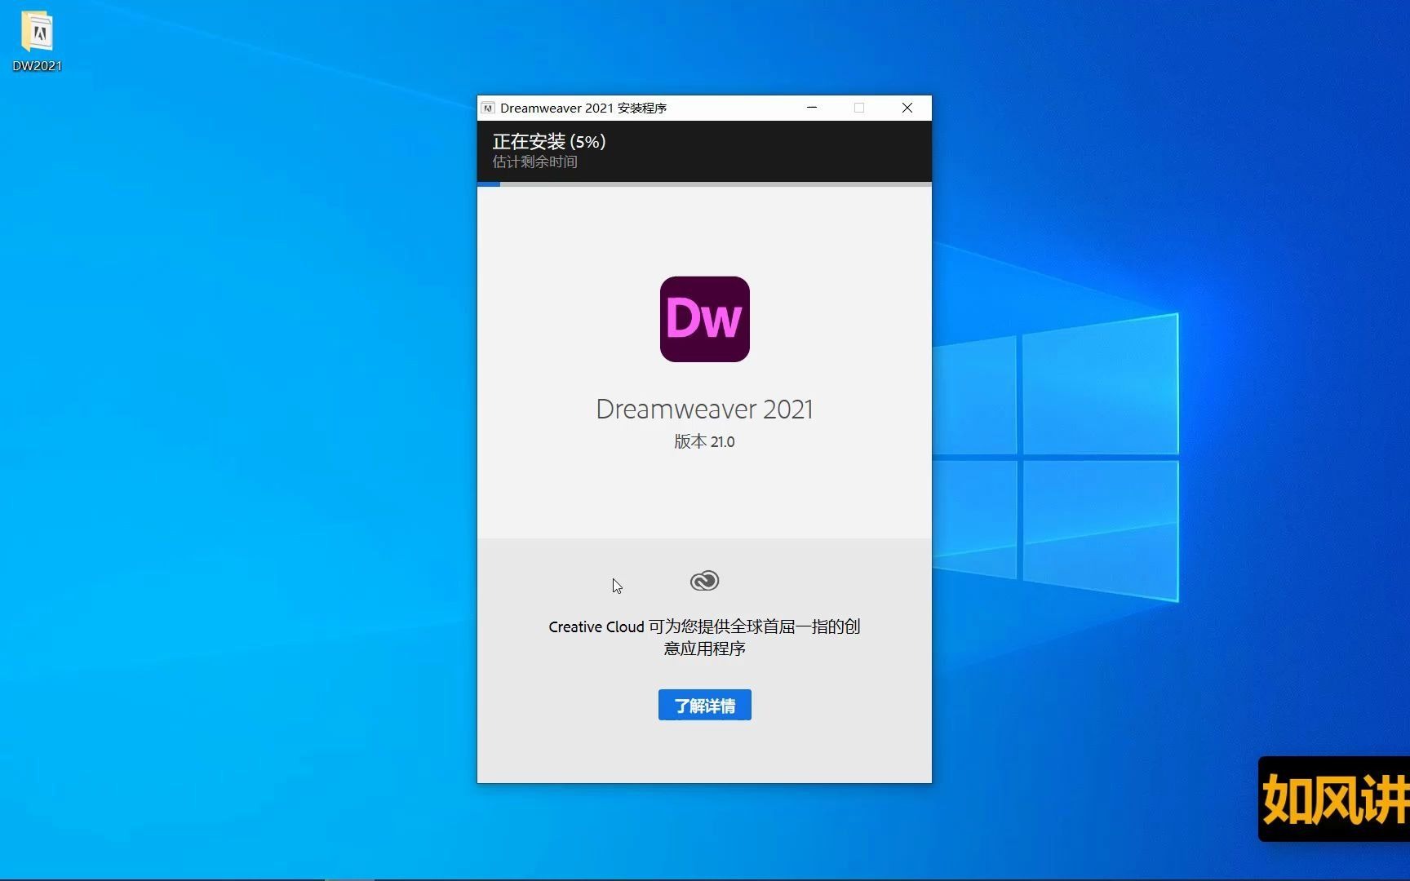The image size is (1410, 881).
Task: Click the installer title bar app icon
Action: pos(488,108)
